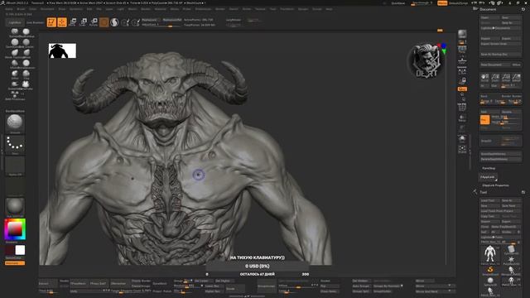Toggle LazyMouse
This screenshot has width=530, height=298.
[234, 20]
